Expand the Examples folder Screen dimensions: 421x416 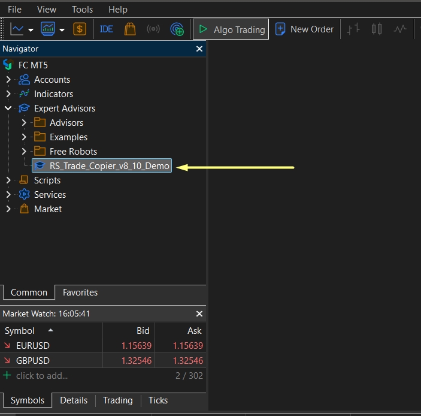24,137
